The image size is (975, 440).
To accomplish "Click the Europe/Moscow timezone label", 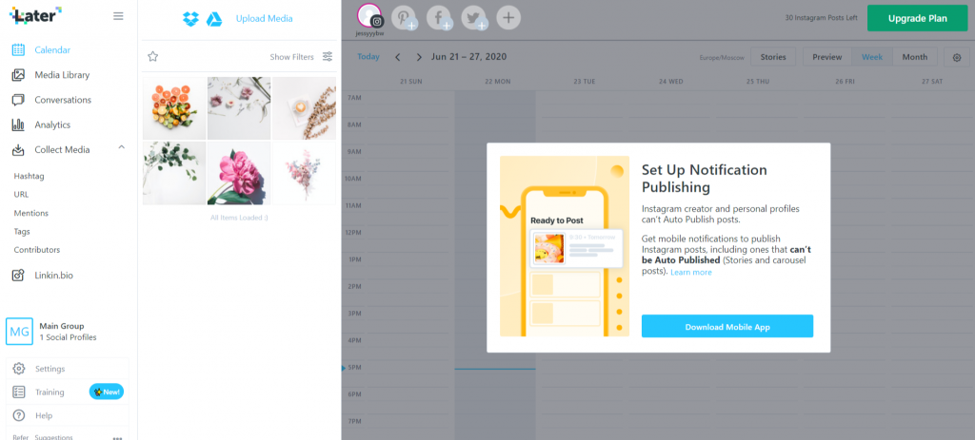I will coord(722,58).
